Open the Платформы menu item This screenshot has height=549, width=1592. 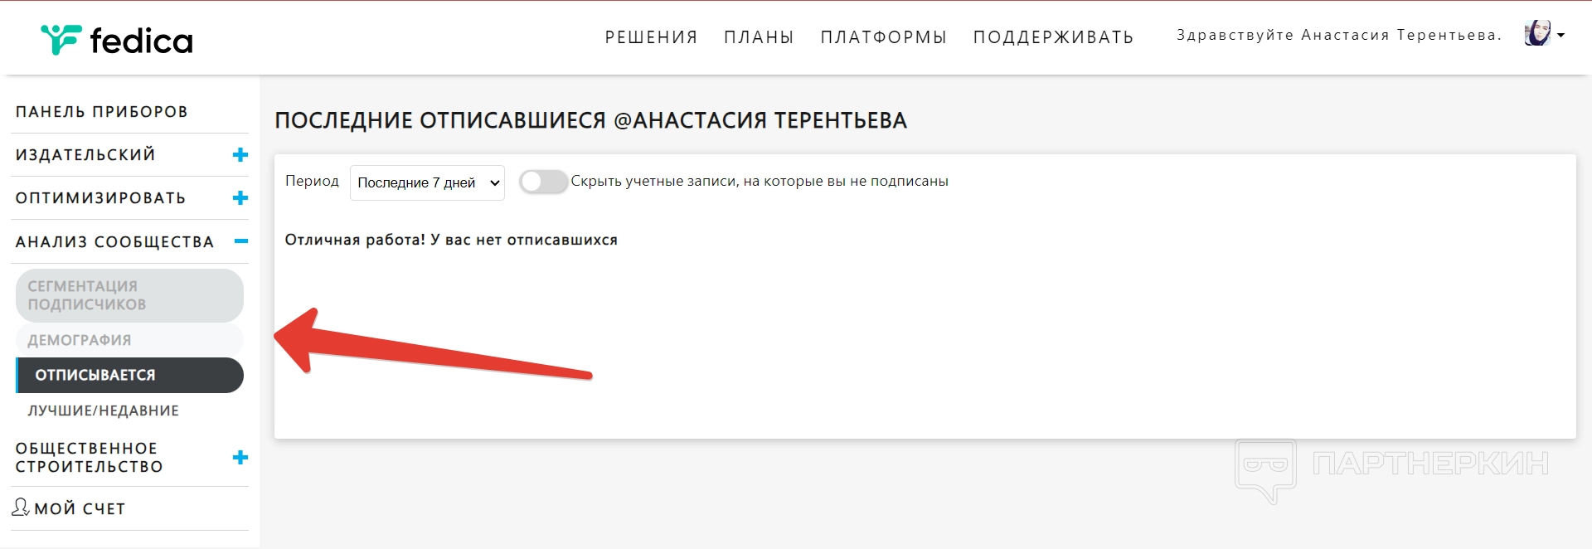coord(883,37)
